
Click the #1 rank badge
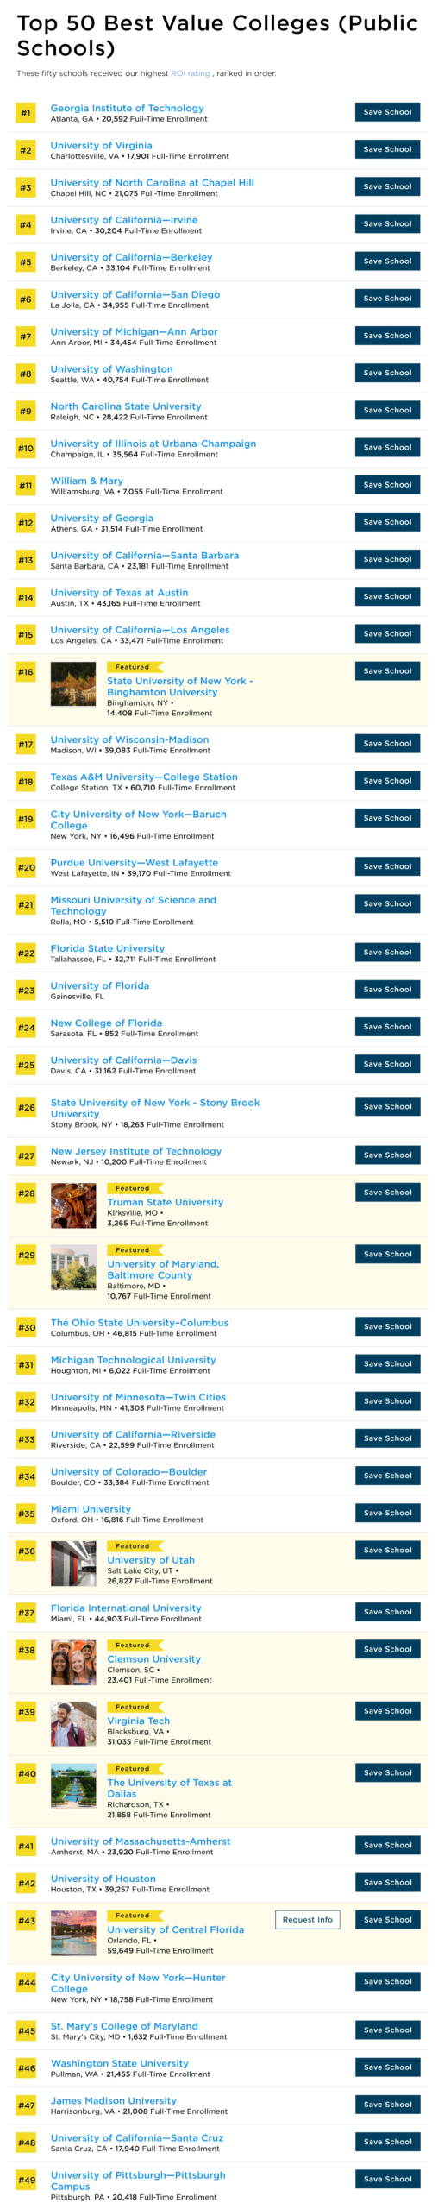pyautogui.click(x=26, y=113)
